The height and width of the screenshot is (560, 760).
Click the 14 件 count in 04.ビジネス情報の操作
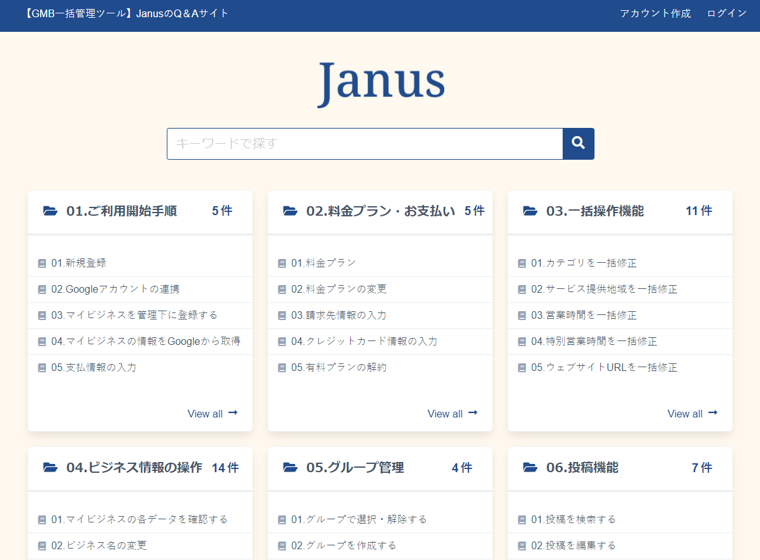tap(225, 468)
